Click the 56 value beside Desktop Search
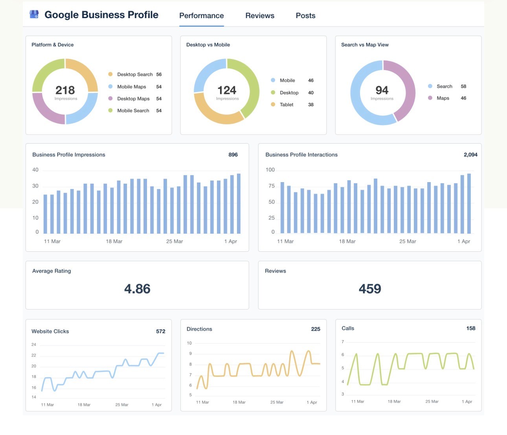 pyautogui.click(x=159, y=74)
